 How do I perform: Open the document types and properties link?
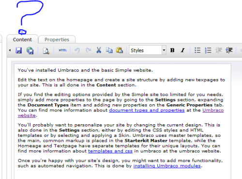coord(147,110)
